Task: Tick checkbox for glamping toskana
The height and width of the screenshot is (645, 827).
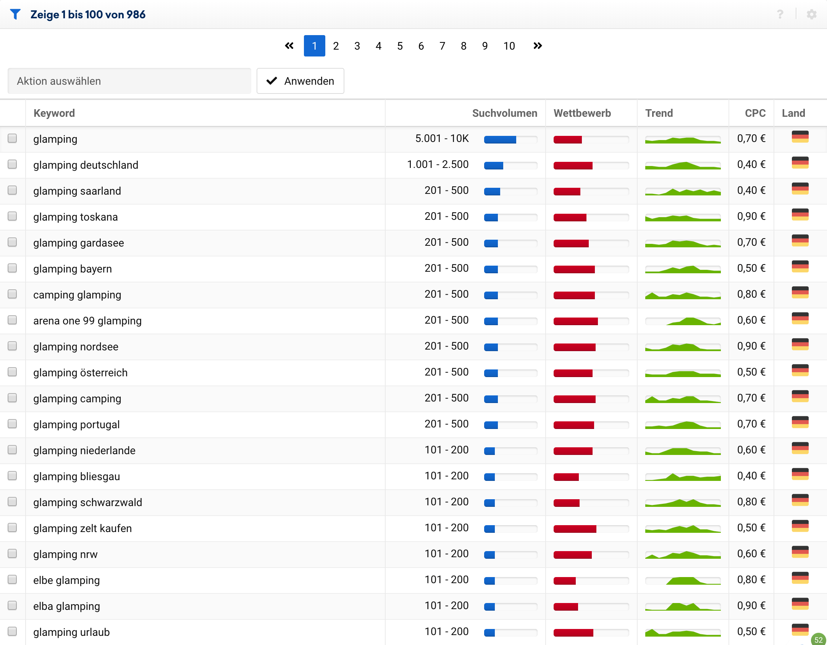Action: [12, 216]
